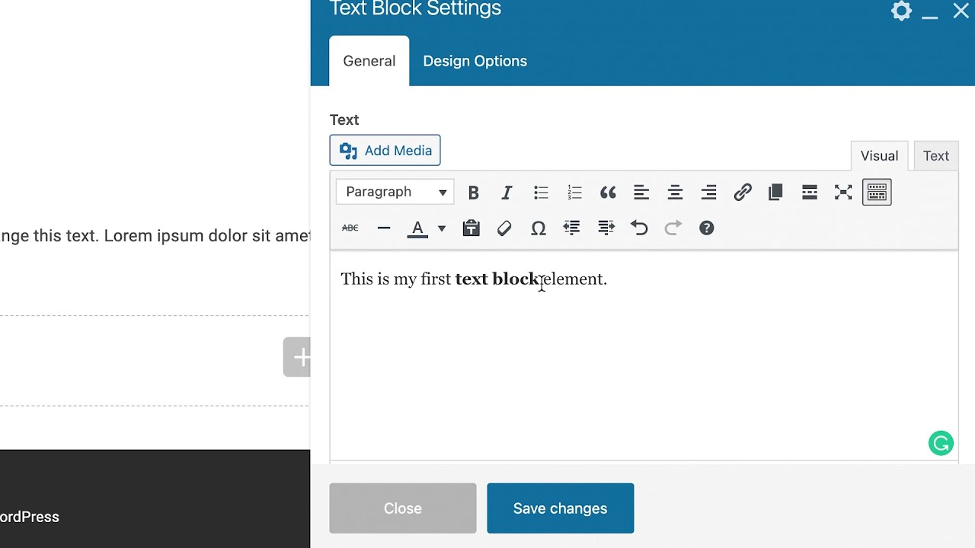Undo the last edit

[x=639, y=228]
